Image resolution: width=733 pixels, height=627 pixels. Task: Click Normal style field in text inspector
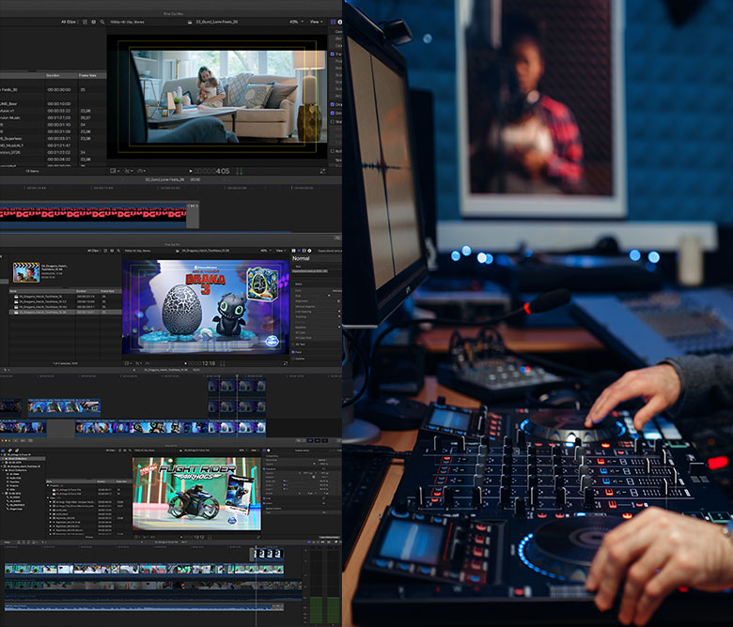316,258
